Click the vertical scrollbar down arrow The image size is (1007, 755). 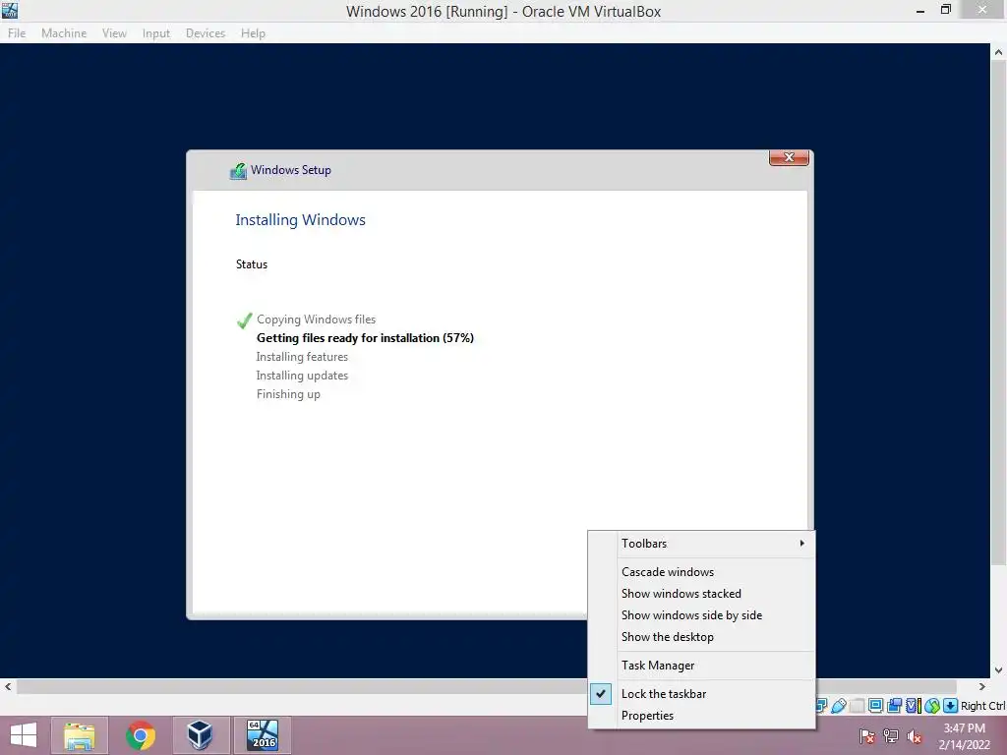point(999,669)
